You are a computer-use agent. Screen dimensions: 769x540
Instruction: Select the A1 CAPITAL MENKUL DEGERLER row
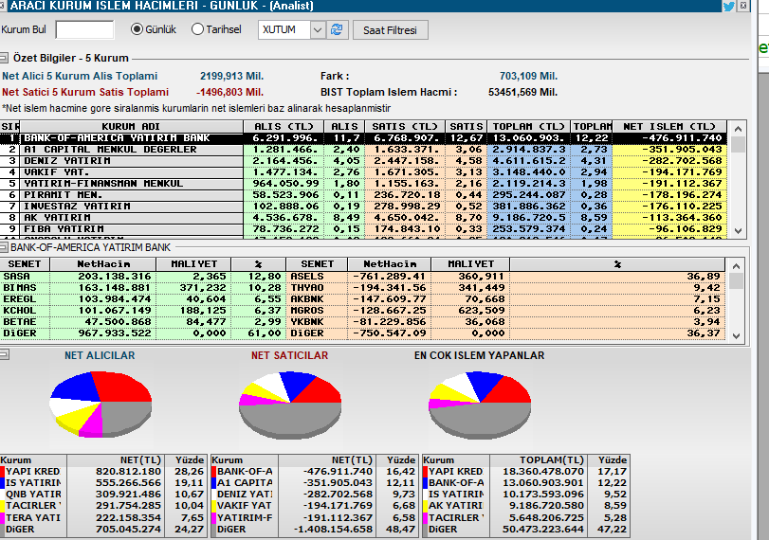pos(363,150)
